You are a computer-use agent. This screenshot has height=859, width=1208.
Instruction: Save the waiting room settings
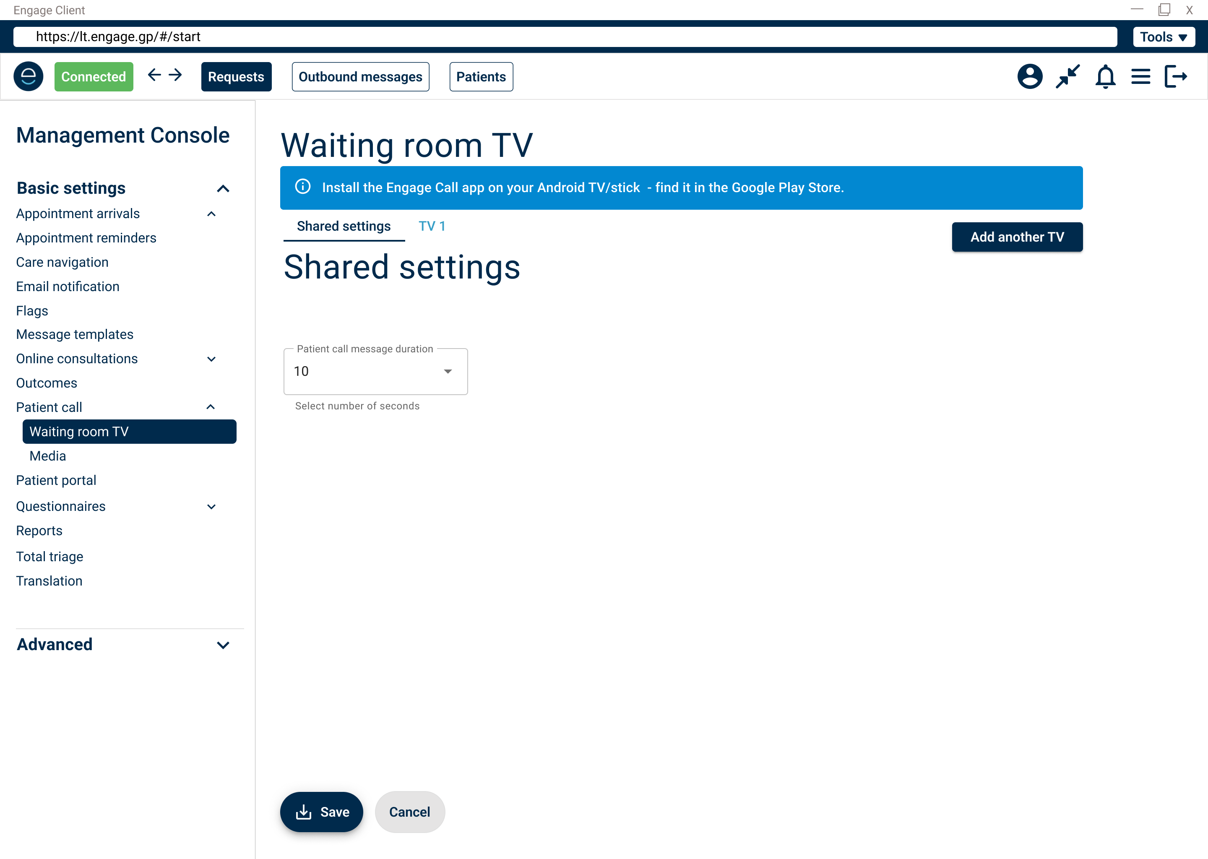(322, 812)
